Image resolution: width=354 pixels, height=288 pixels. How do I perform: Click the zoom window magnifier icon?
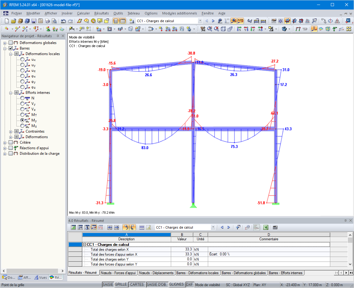[x=209, y=29]
